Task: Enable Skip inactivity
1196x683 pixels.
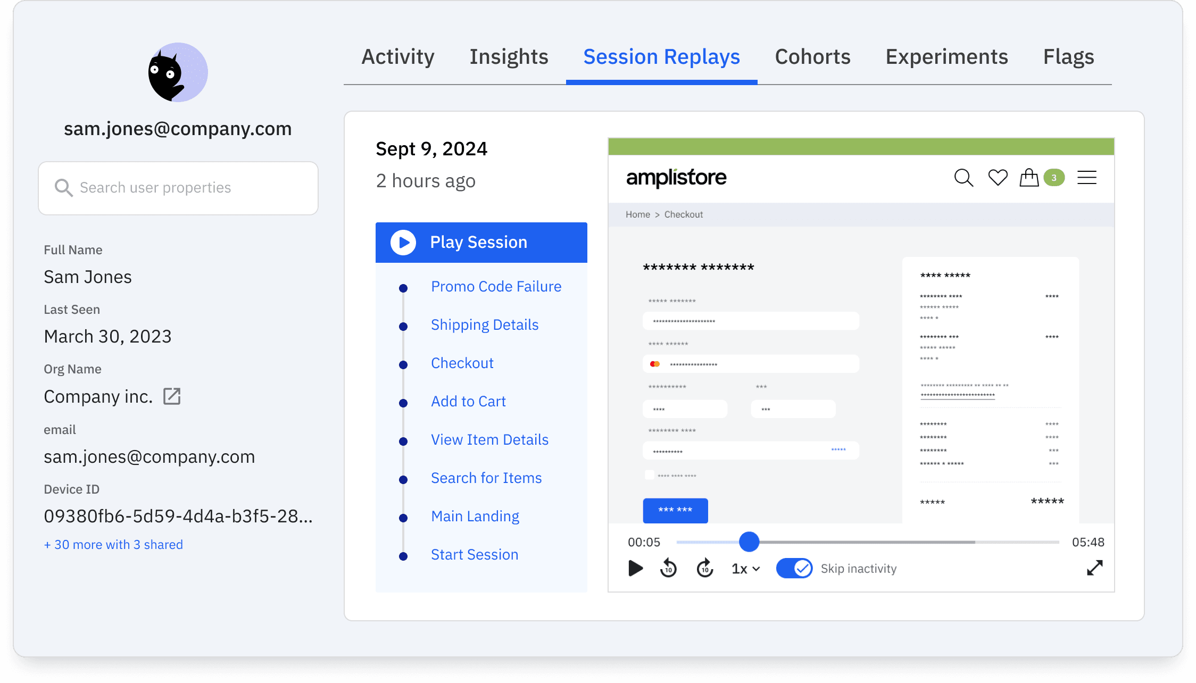Action: [x=794, y=568]
